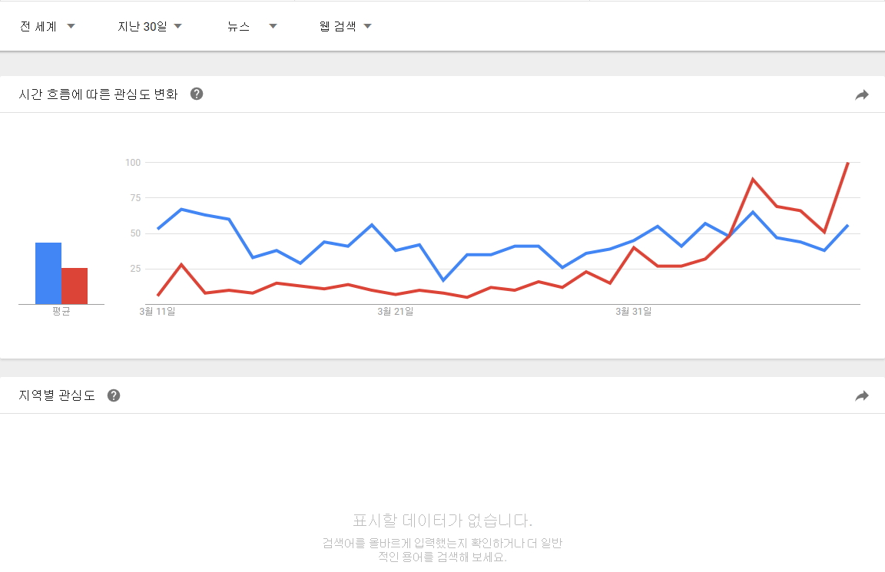This screenshot has height=572, width=885.
Task: Click the 지역별 관심도 heading
Action: [x=58, y=395]
